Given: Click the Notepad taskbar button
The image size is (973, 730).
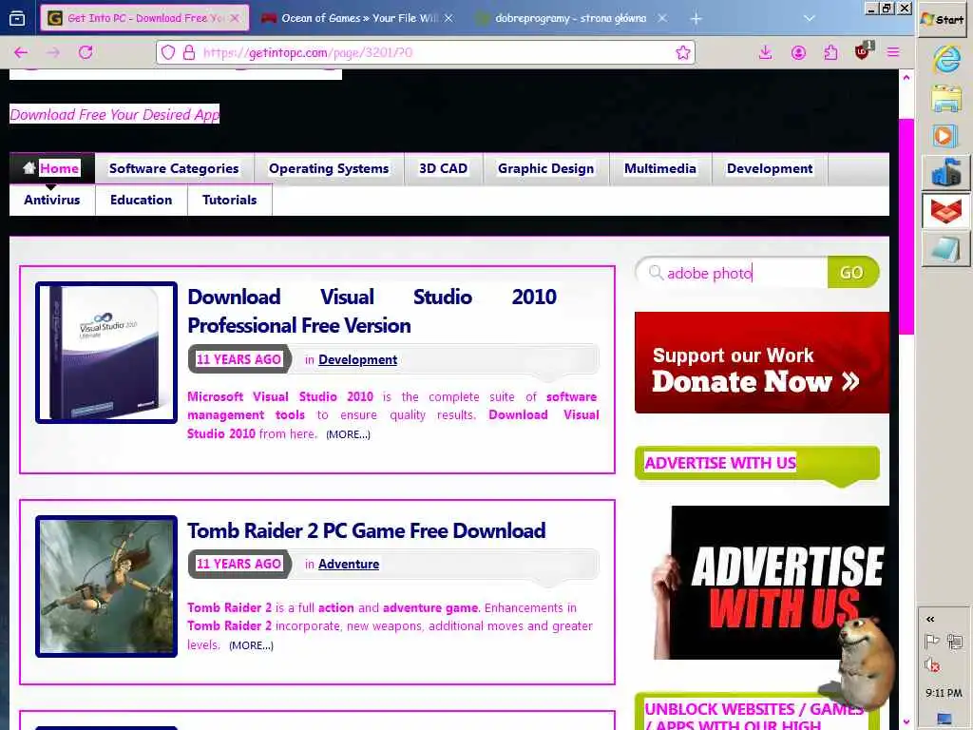Looking at the screenshot, I should 945,249.
